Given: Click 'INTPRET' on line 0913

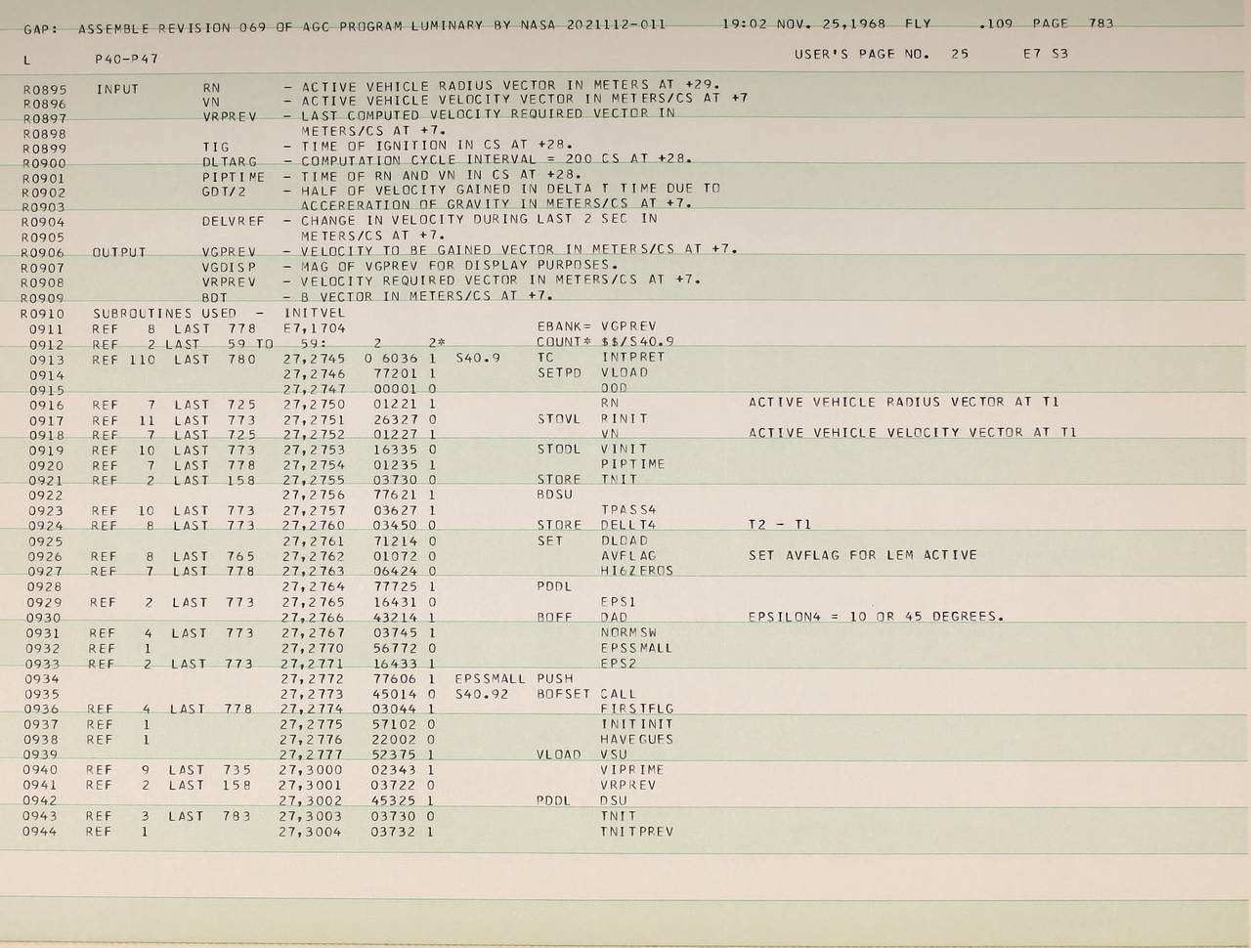Looking at the screenshot, I should 632,357.
